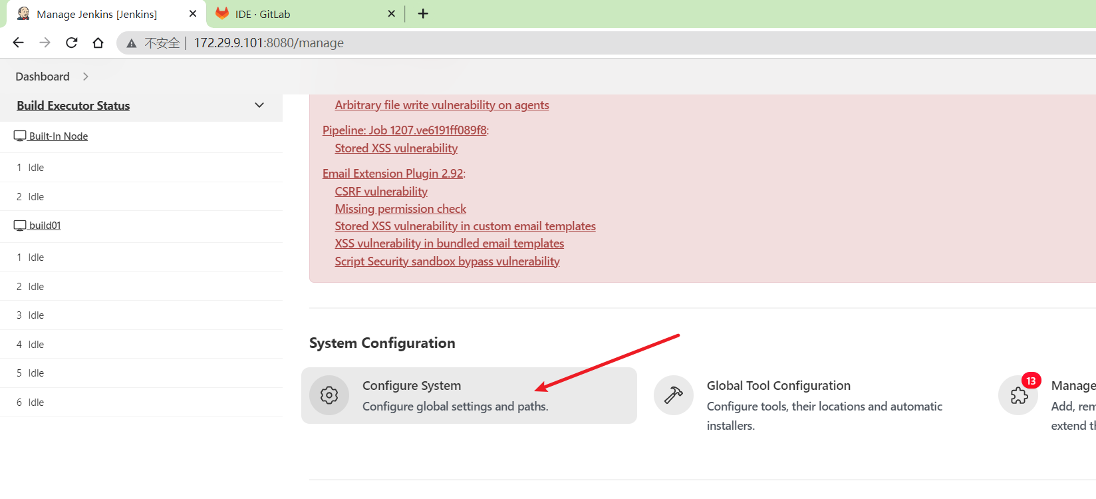Open the Built-In Node link
The height and width of the screenshot is (499, 1096).
tap(59, 136)
